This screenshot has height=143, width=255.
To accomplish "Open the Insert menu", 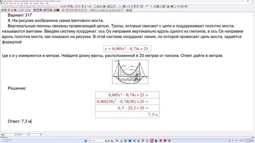I will (11, 3).
